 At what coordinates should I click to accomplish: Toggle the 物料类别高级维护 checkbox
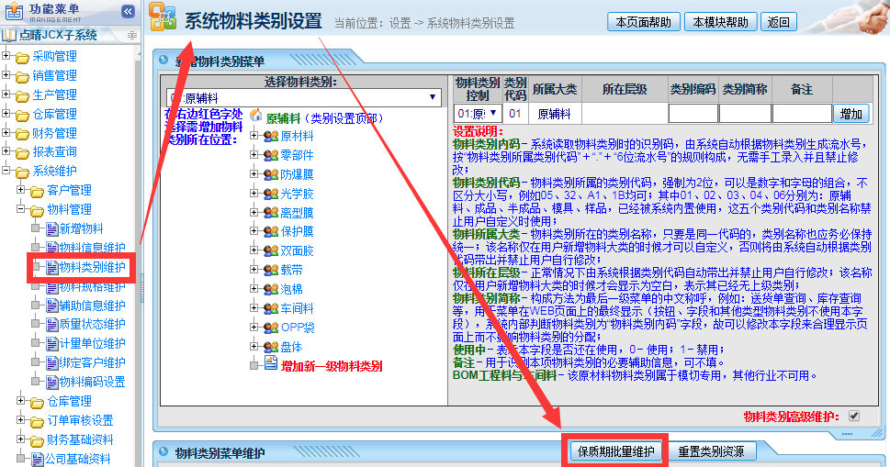[x=853, y=416]
